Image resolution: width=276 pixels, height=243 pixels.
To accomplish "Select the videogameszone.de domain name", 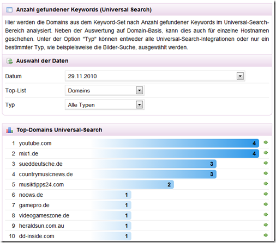I will pyautogui.click(x=44, y=216).
